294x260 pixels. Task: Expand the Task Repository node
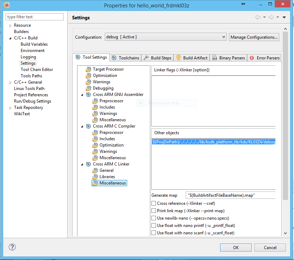[x=10, y=108]
